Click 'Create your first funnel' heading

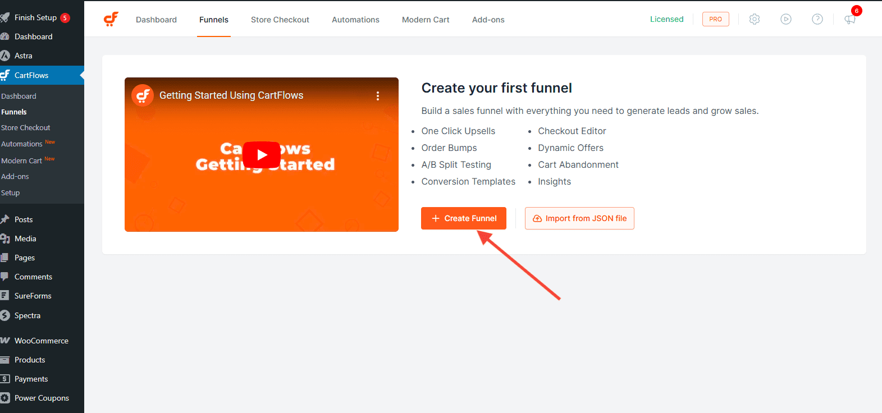click(x=497, y=88)
